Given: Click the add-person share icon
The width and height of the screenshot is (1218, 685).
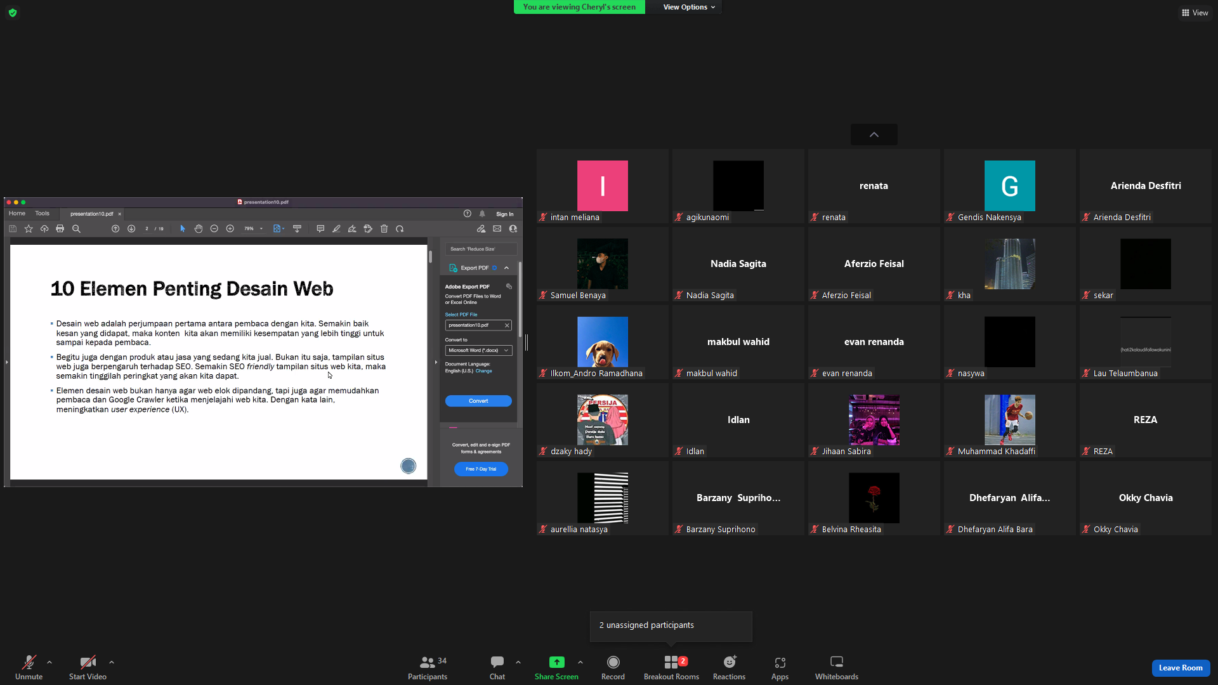Looking at the screenshot, I should pos(513,229).
